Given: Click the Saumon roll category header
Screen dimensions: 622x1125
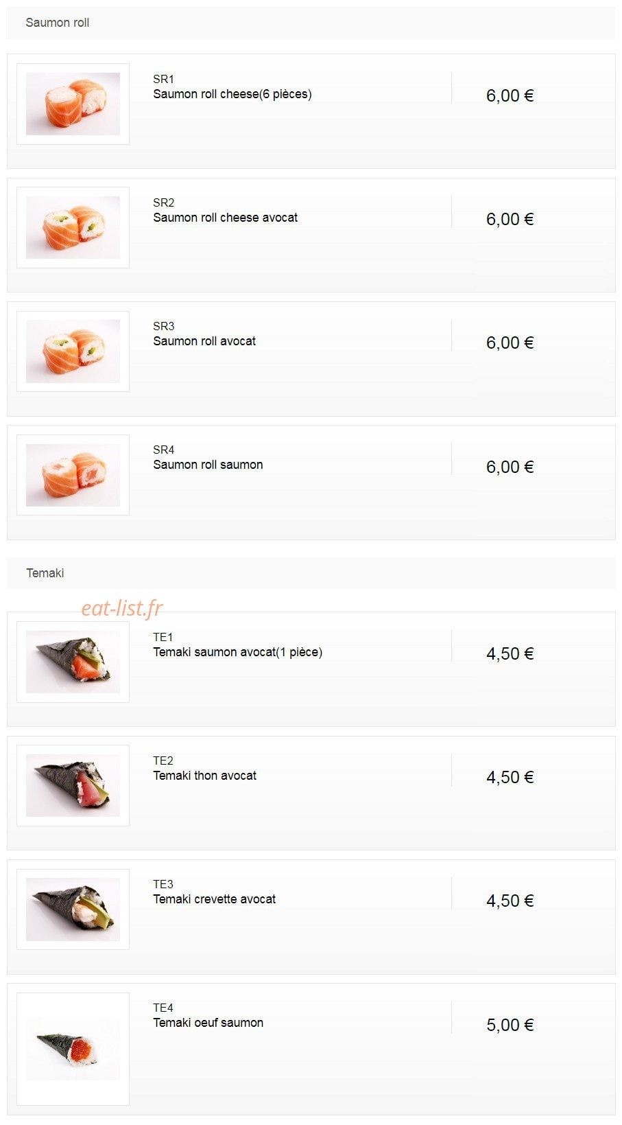Looking at the screenshot, I should 311,23.
